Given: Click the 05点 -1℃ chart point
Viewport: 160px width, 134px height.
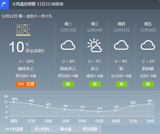Looking at the screenshot, I should 99,112.
